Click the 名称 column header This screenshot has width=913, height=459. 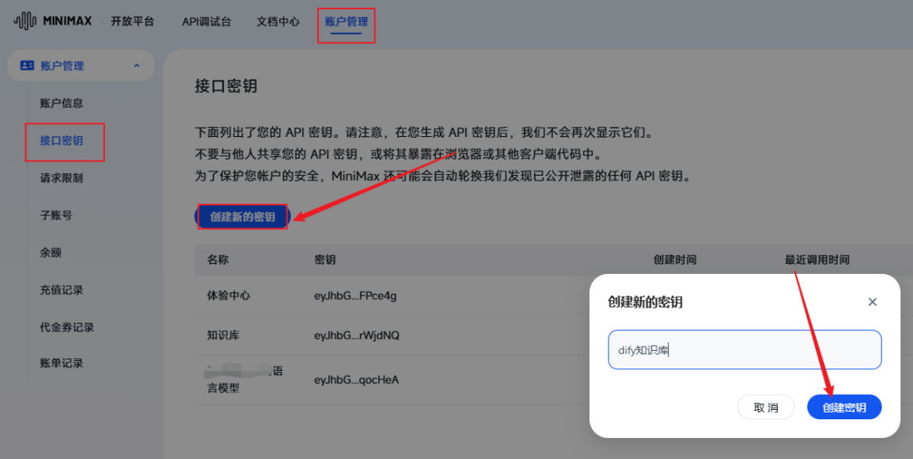(218, 260)
